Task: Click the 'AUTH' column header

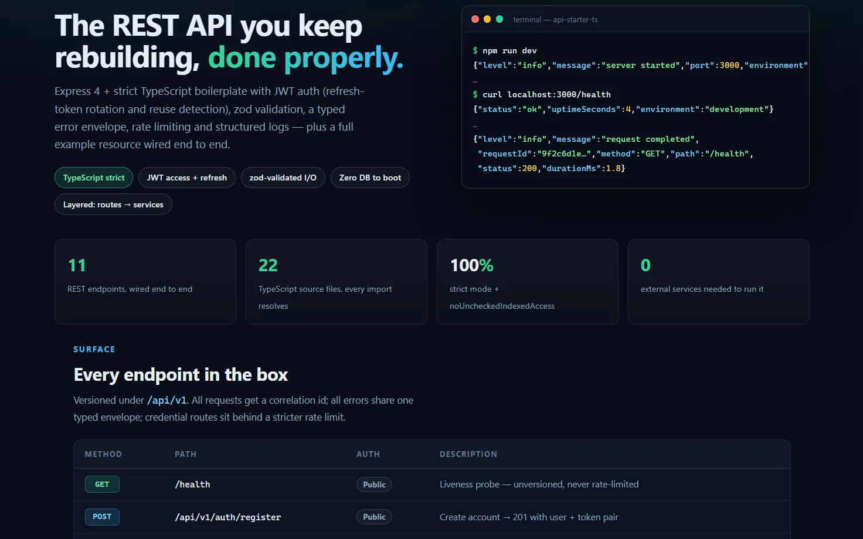Action: point(368,454)
